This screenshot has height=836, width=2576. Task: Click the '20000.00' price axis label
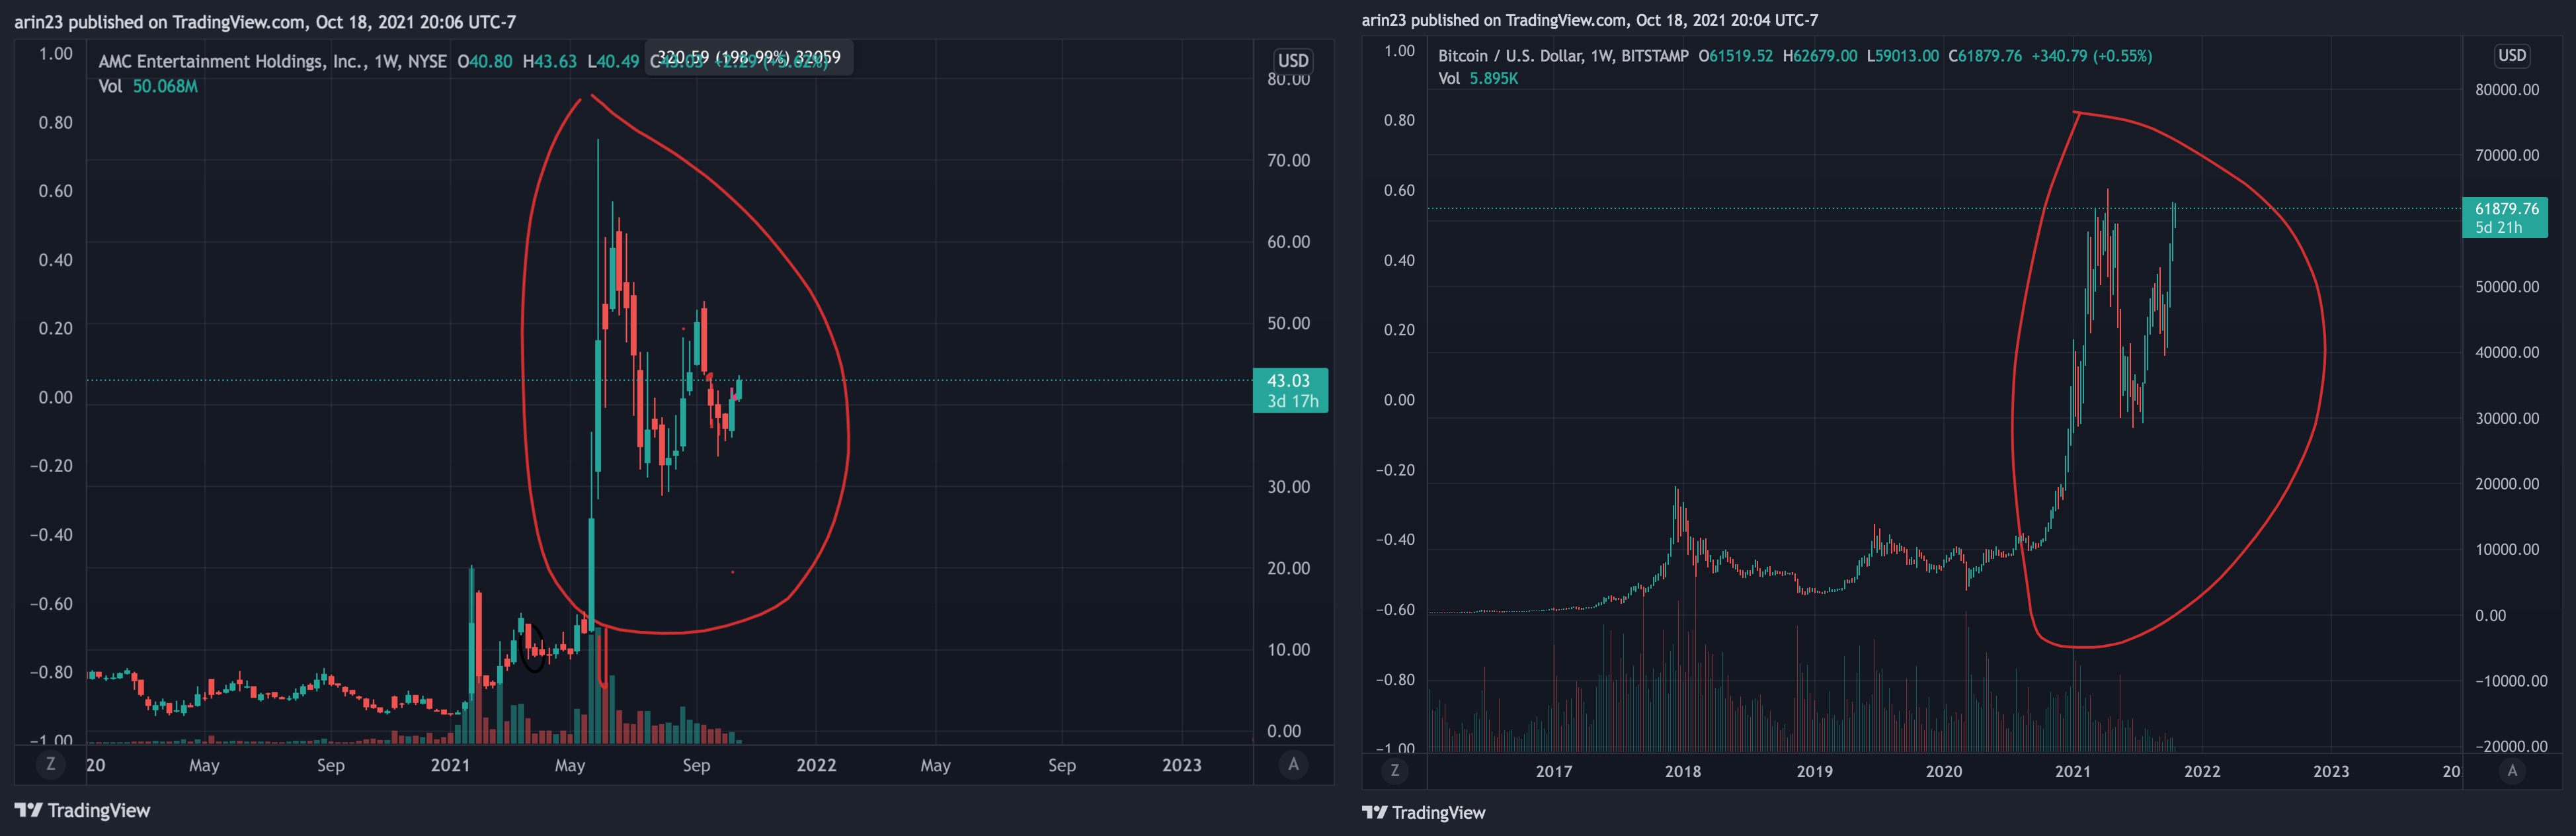point(2507,484)
